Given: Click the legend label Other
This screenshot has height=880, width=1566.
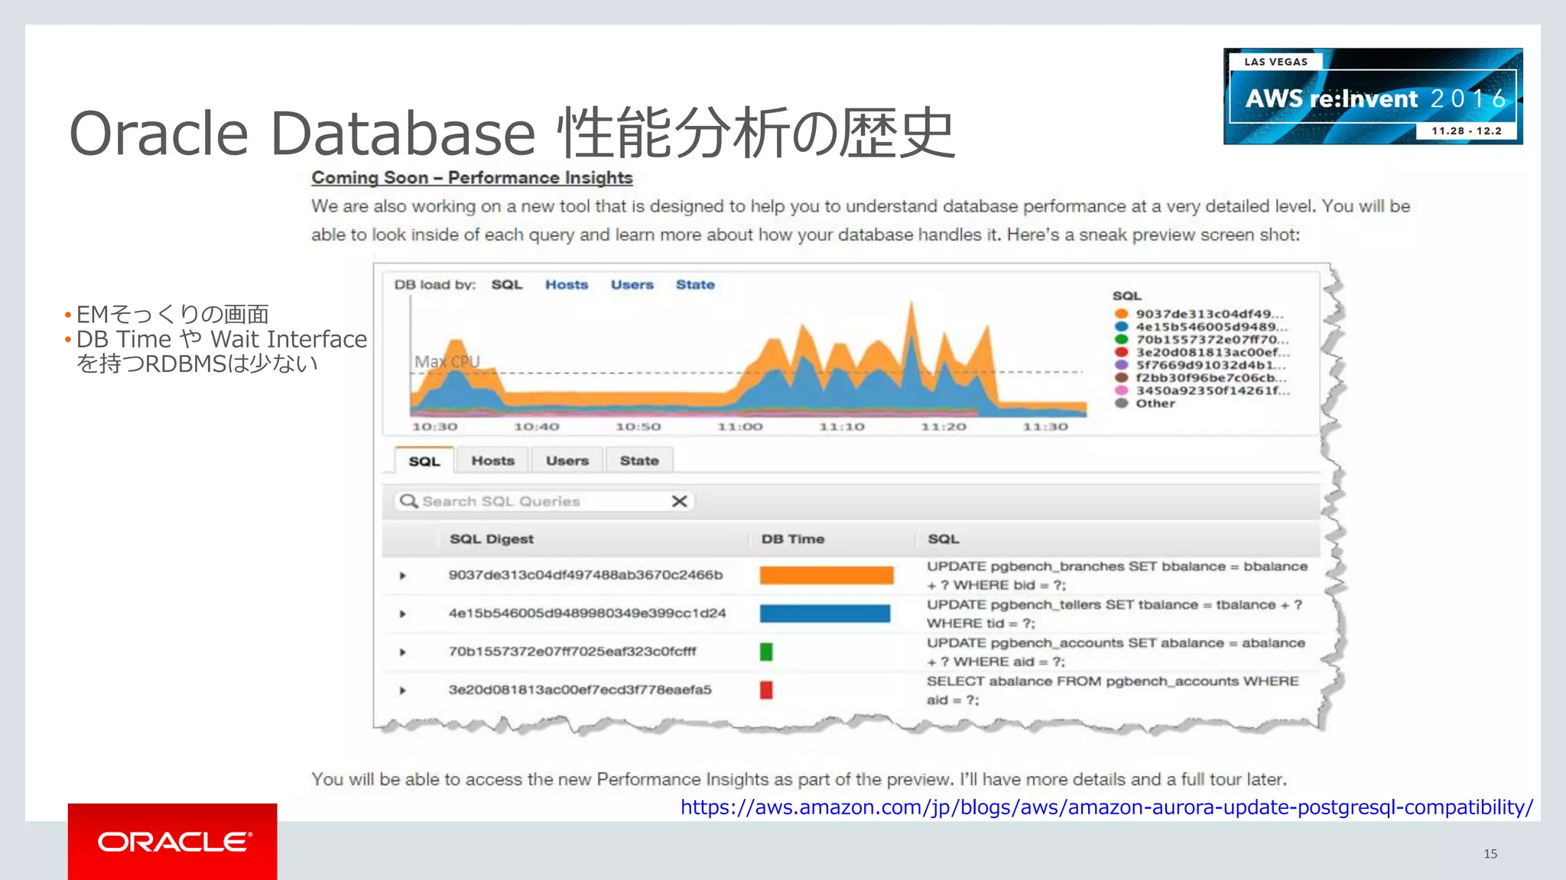Looking at the screenshot, I should coord(1155,403).
